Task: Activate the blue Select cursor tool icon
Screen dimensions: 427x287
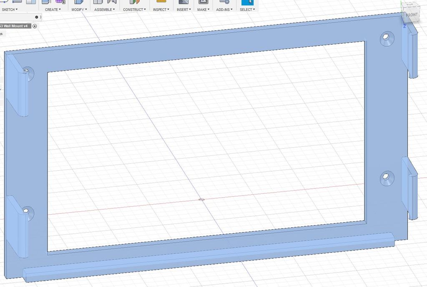Action: 247,2
